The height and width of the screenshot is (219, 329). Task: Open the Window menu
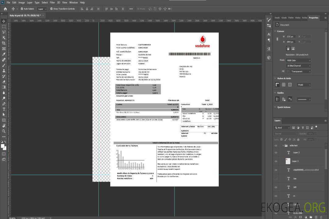tap(73, 2)
